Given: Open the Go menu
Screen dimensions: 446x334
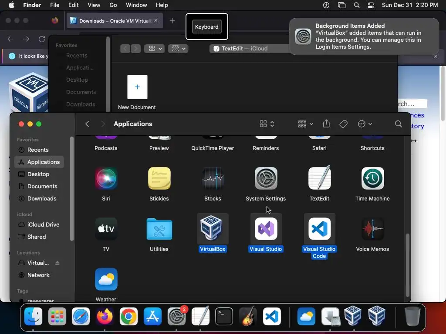Looking at the screenshot, I should tap(113, 5).
